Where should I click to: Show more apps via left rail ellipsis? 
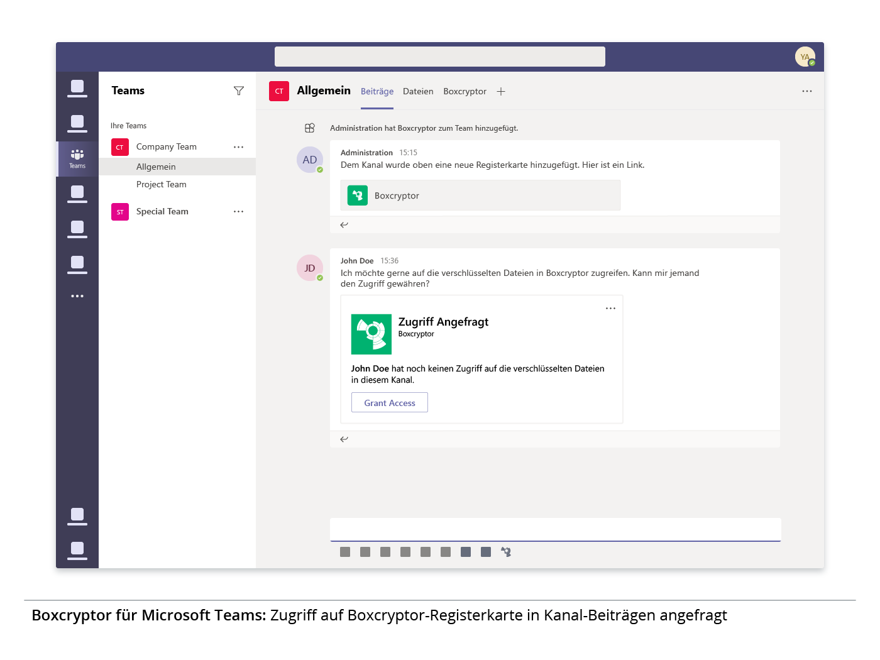(x=77, y=296)
